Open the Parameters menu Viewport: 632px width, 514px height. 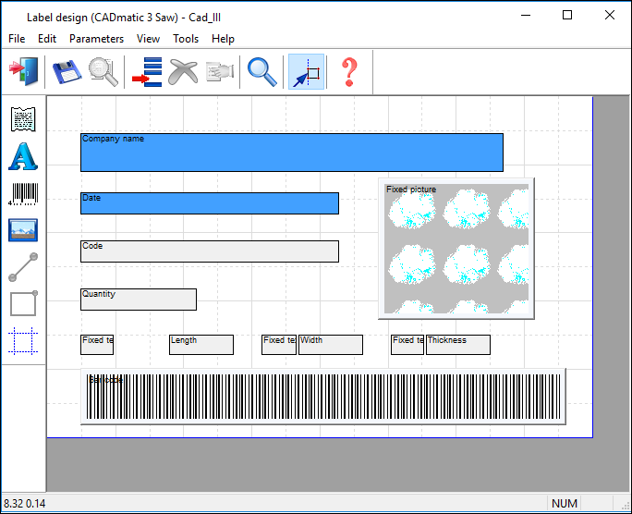(96, 39)
